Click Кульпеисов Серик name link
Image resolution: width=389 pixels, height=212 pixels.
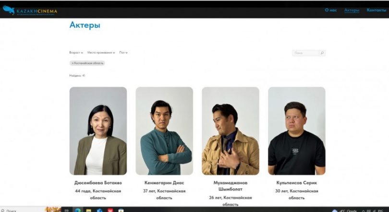tap(296, 183)
